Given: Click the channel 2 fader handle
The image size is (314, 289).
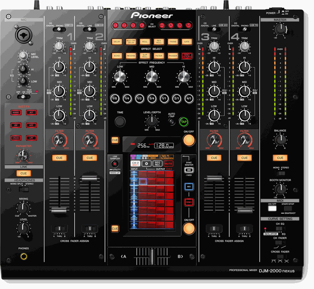Looking at the screenshot, I should [x=89, y=178].
